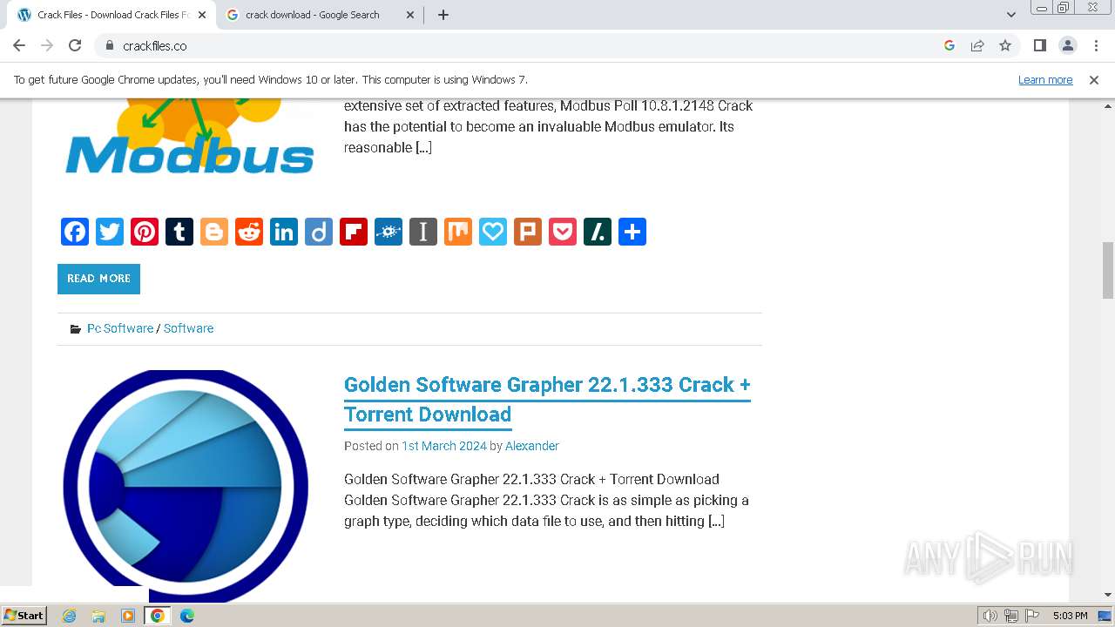The image size is (1115, 627).
Task: Click READ MORE for Modbus post
Action: point(98,279)
